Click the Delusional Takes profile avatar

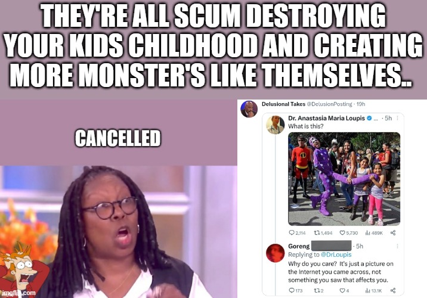[249, 109]
